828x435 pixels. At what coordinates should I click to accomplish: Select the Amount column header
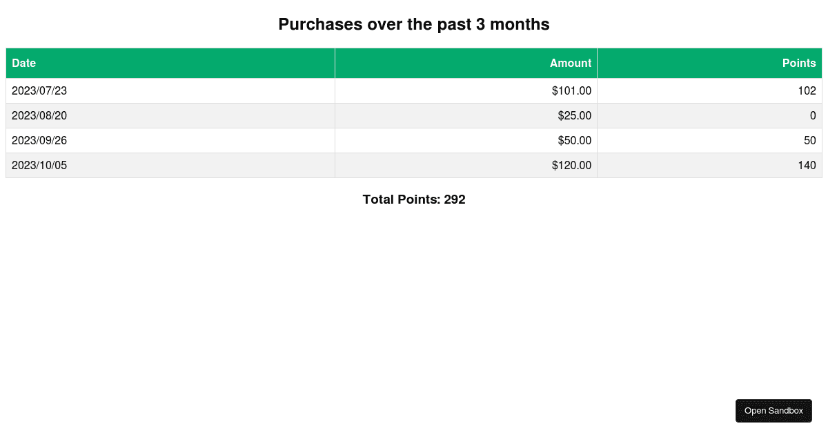466,63
